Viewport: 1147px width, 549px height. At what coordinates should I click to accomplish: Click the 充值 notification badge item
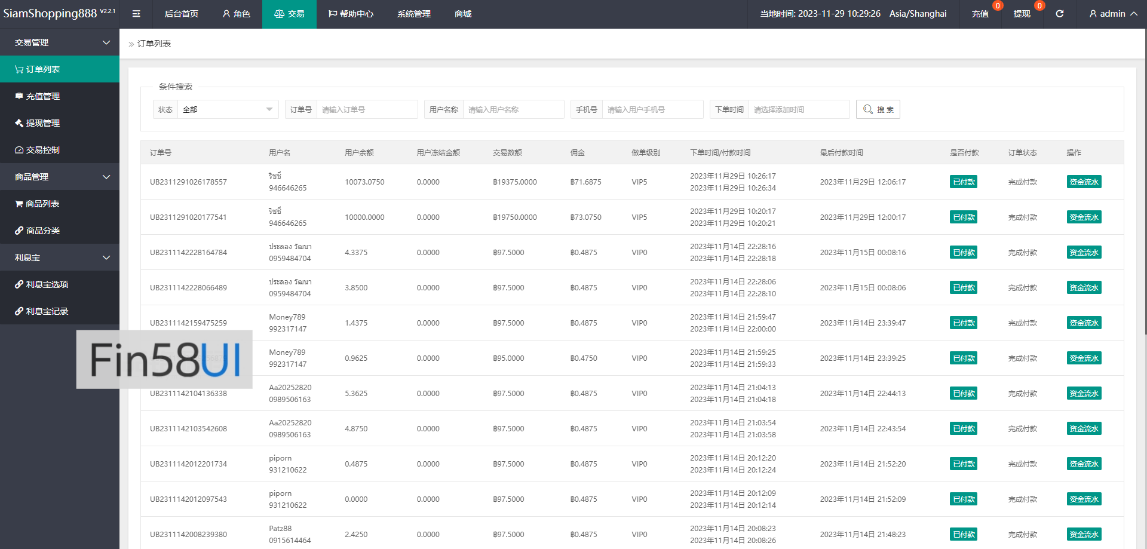pos(980,14)
